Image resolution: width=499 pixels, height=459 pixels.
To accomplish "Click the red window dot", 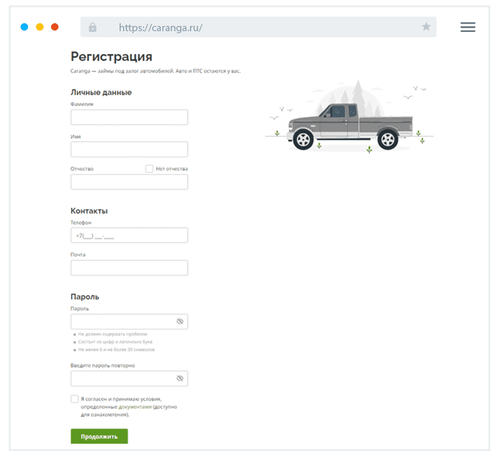I will (x=54, y=27).
